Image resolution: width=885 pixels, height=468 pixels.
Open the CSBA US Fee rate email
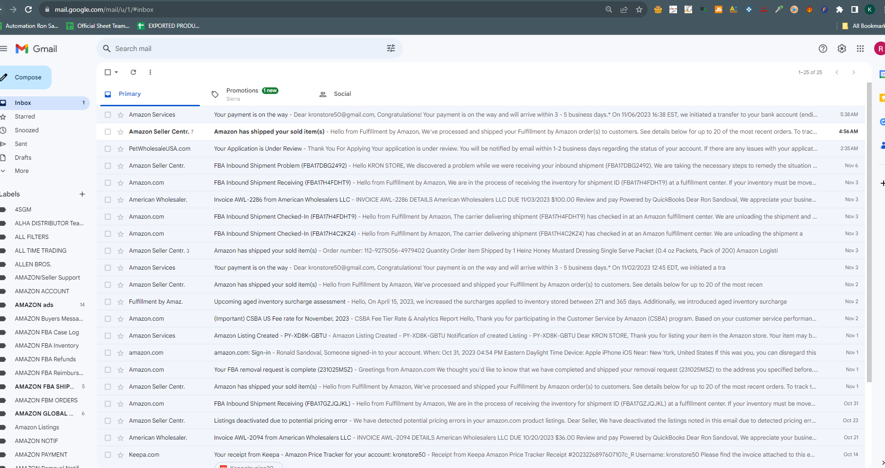tap(481, 319)
